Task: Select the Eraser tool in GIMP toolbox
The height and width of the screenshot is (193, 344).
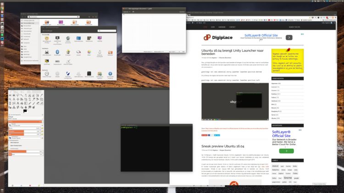Action: (x=38, y=103)
